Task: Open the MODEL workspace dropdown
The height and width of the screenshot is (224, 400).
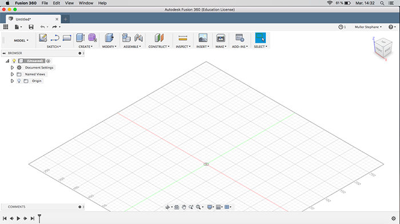Action: (x=21, y=41)
